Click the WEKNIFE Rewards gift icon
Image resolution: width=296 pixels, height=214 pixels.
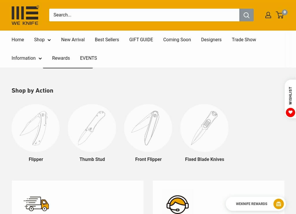(x=278, y=204)
